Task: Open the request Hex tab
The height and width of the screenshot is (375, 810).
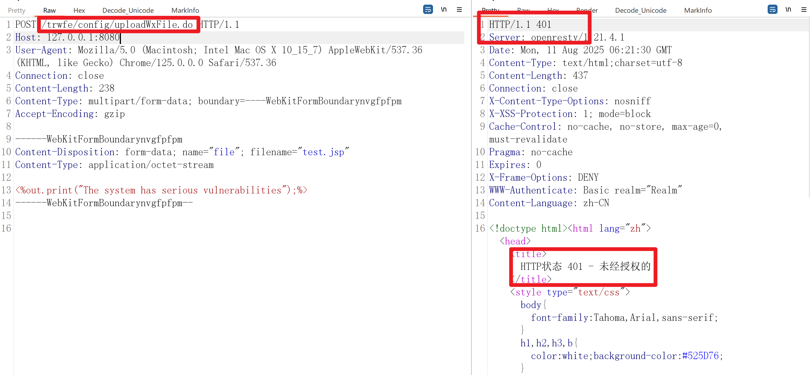Action: pyautogui.click(x=79, y=10)
